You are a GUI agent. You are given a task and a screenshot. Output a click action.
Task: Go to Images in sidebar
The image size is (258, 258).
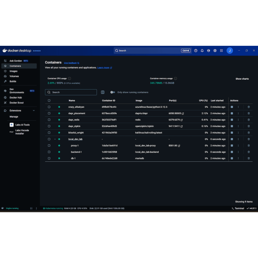click(x=13, y=71)
